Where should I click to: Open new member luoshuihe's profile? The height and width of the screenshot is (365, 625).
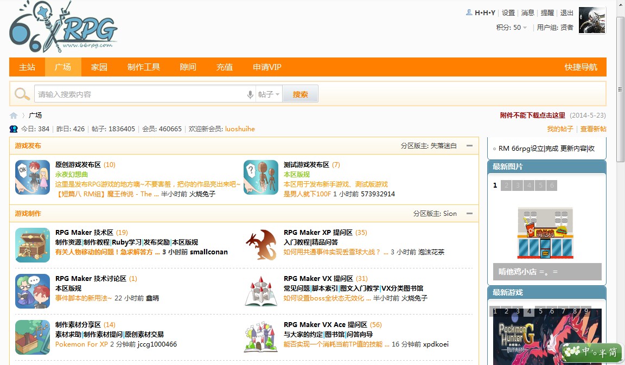pos(240,129)
